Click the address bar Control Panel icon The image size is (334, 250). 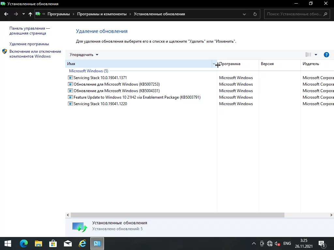coord(38,14)
